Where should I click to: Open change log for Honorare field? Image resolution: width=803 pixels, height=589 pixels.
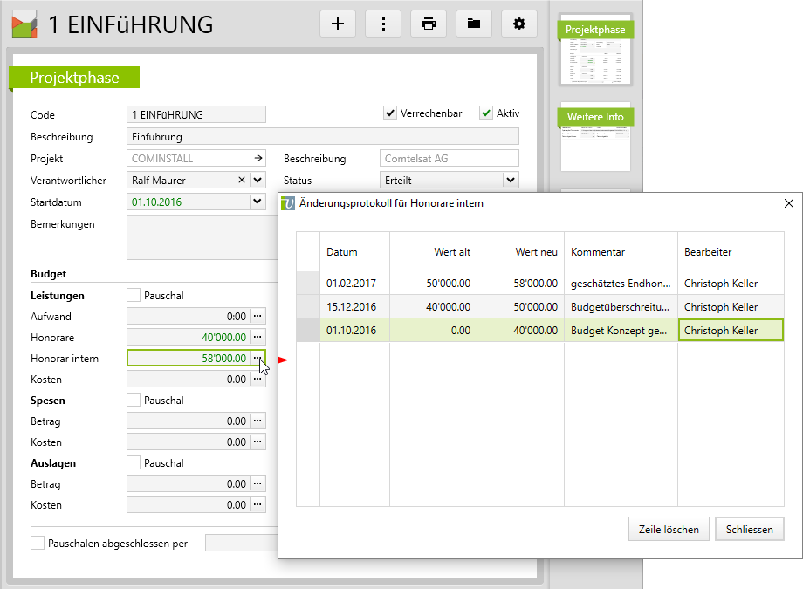point(257,337)
